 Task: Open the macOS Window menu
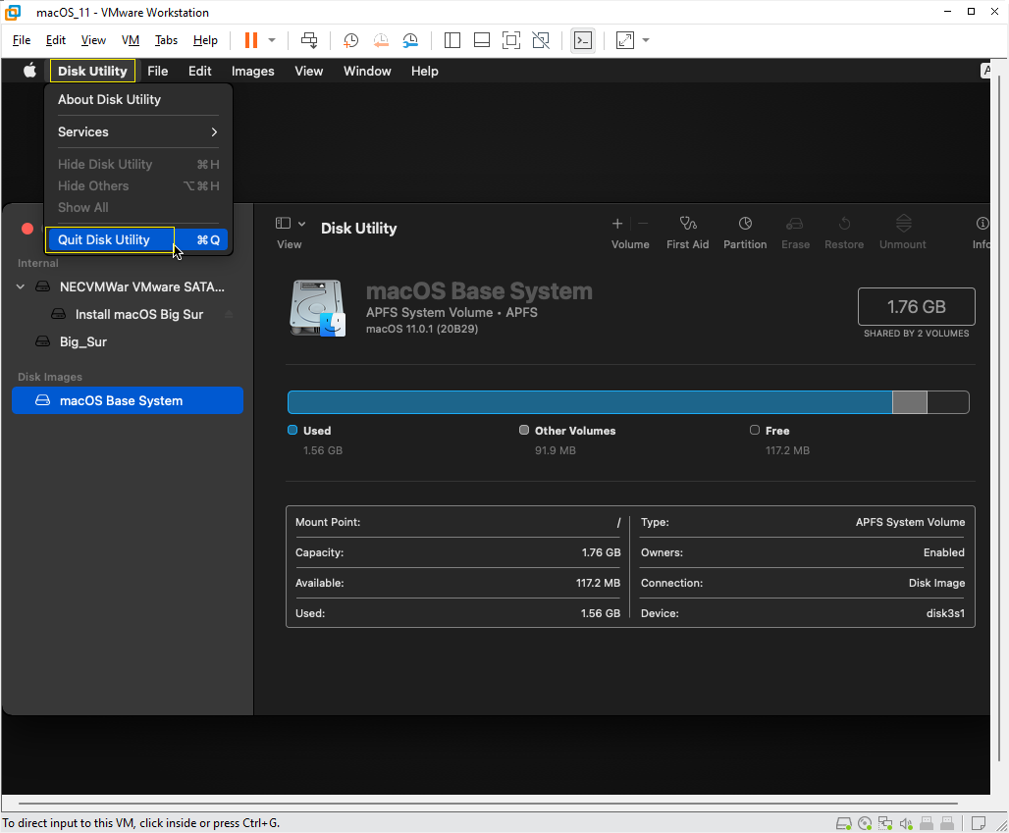(367, 71)
